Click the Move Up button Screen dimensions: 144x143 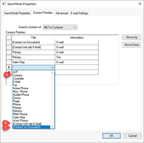coord(132,37)
